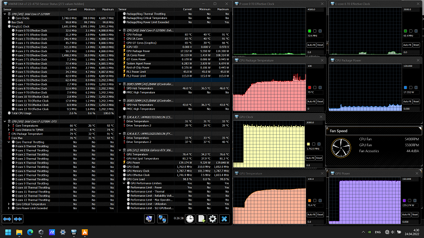Image resolution: width=424 pixels, height=238 pixels.
Task: Click Auto Fit in CPU Package Temperature graph
Action: pos(311,102)
